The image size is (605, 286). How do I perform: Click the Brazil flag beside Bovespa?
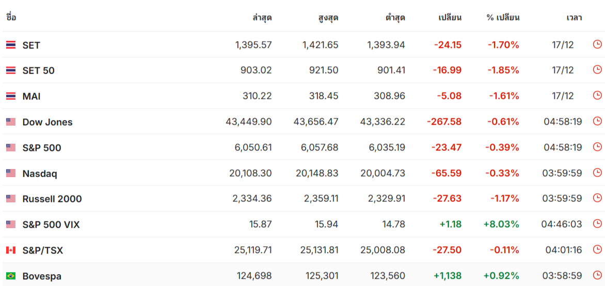pyautogui.click(x=11, y=276)
